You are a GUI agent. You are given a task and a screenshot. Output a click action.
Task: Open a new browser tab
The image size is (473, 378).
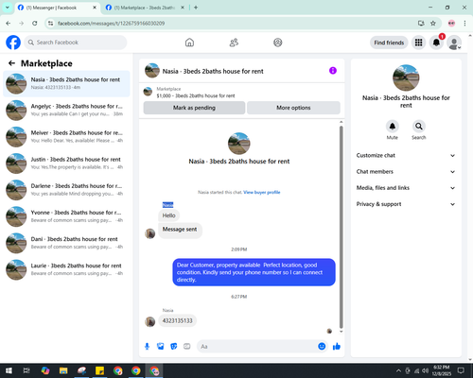(x=196, y=8)
